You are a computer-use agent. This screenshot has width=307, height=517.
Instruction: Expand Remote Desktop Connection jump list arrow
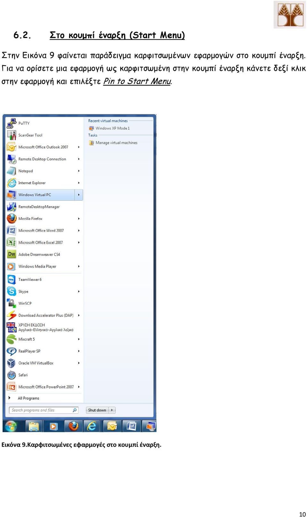(79, 159)
